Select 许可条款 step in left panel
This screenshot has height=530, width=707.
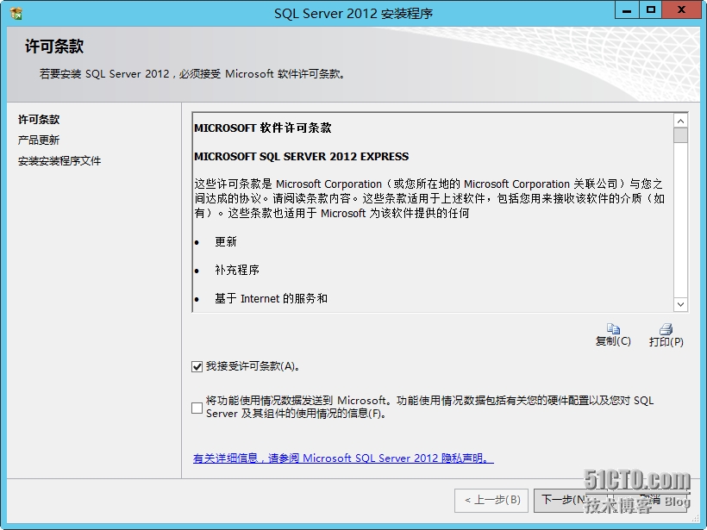click(x=39, y=120)
